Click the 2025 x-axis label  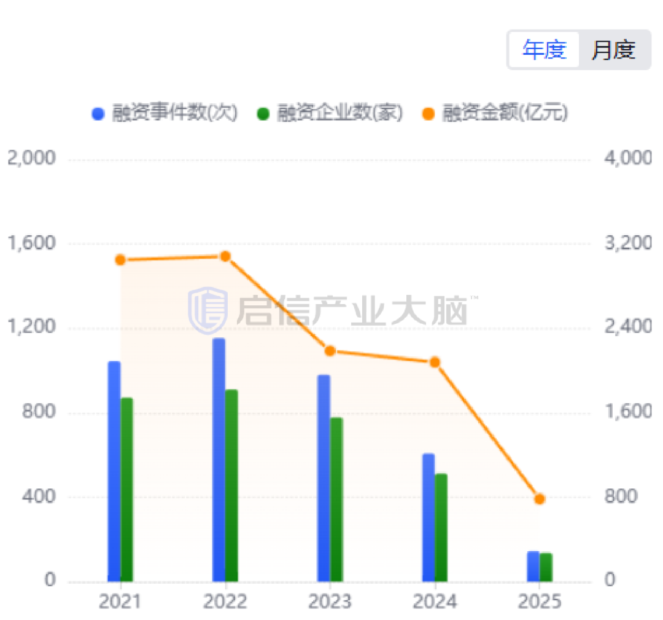(x=540, y=602)
